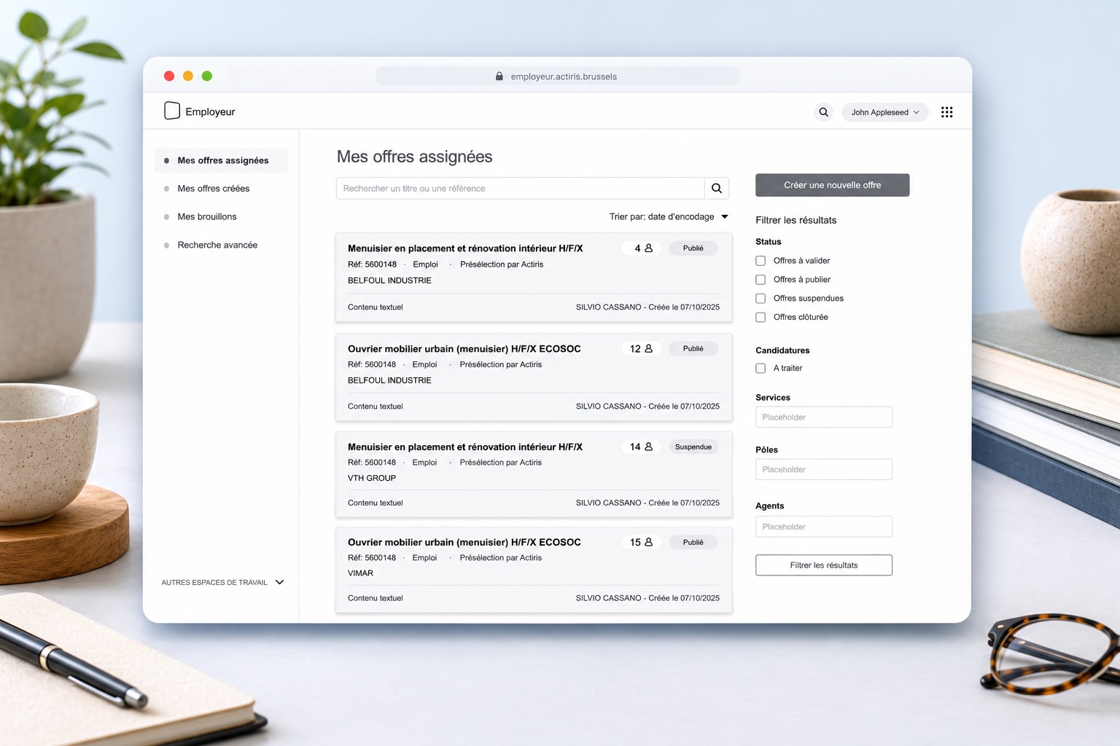Open Mes brouillons in sidebar
The height and width of the screenshot is (746, 1120).
[x=207, y=217]
